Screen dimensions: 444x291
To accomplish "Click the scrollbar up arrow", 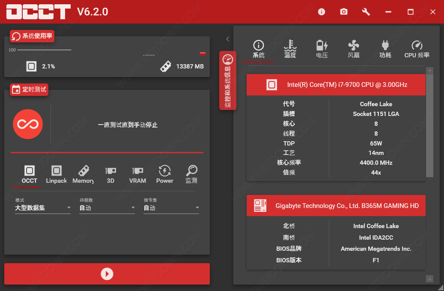I will pyautogui.click(x=429, y=71).
